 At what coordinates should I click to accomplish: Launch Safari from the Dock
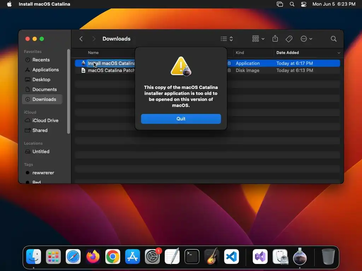pos(73,257)
